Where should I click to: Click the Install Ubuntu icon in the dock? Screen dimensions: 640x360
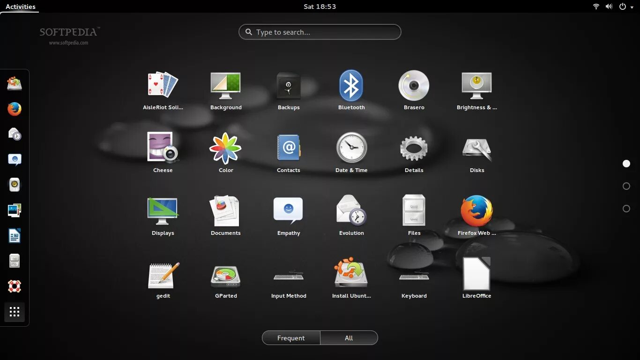15,83
